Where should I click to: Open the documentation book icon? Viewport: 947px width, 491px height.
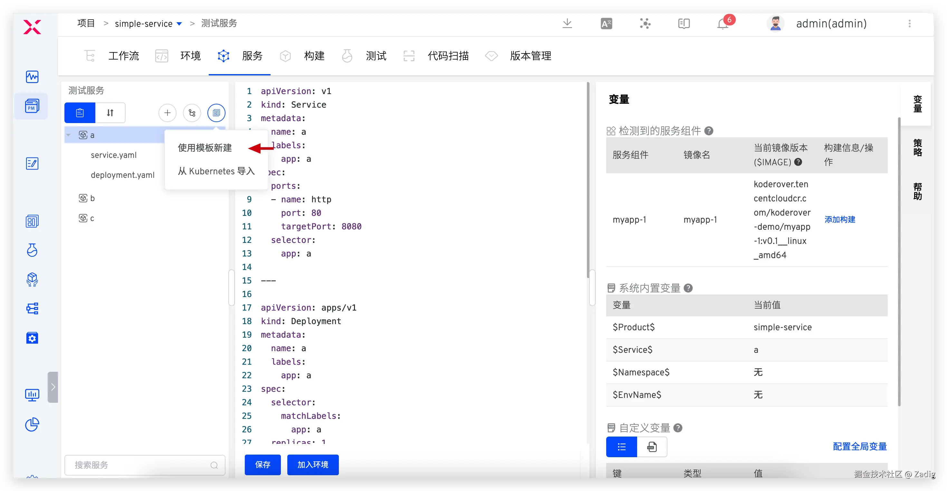click(x=684, y=24)
